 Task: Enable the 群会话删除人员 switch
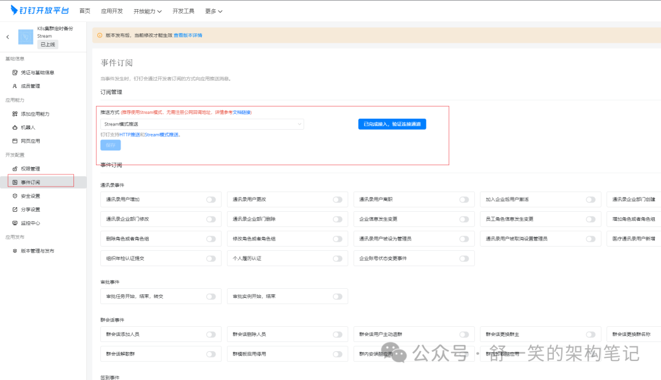coord(337,335)
